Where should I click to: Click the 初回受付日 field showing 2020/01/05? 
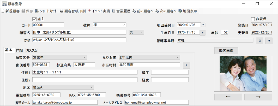[189, 25]
